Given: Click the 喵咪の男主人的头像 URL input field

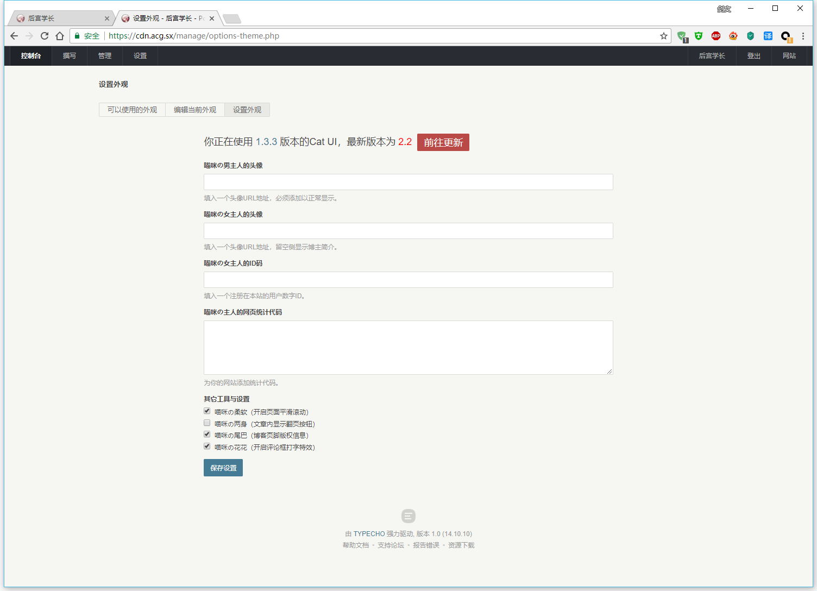Looking at the screenshot, I should coord(408,182).
